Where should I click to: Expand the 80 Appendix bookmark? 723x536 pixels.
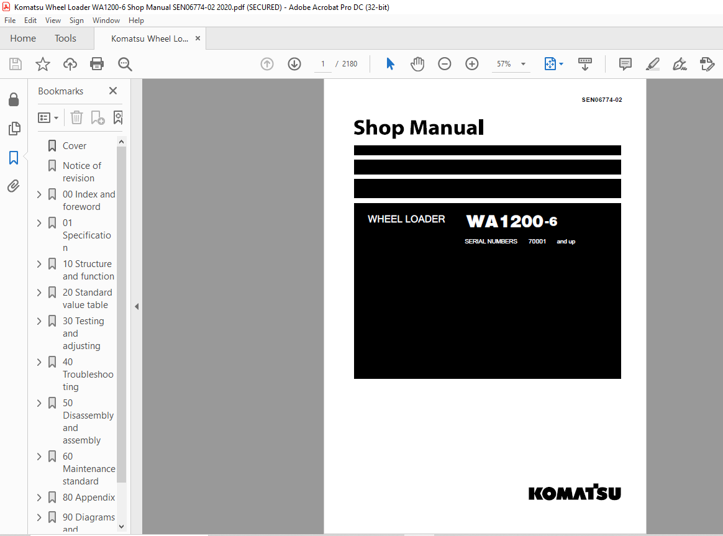tap(39, 497)
